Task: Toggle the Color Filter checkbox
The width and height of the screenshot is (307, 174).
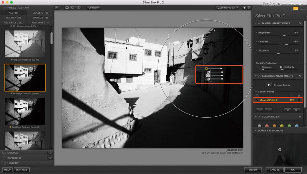Action: [x=259, y=117]
